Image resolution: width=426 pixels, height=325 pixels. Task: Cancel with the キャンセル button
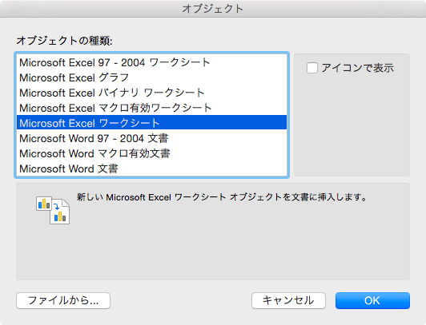[x=288, y=300]
